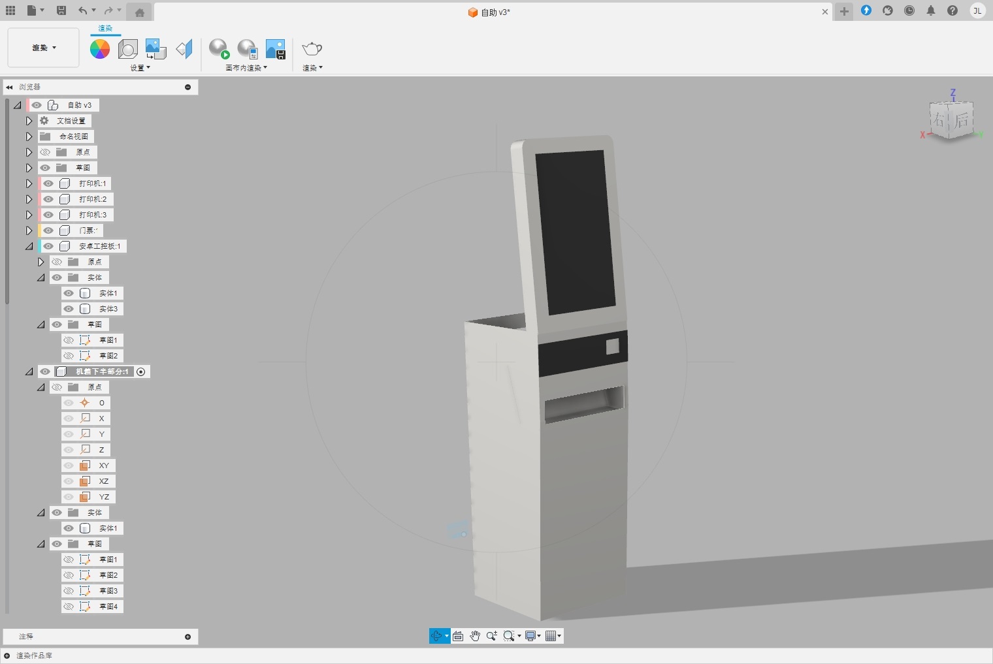Open the job status clock icon

909,10
